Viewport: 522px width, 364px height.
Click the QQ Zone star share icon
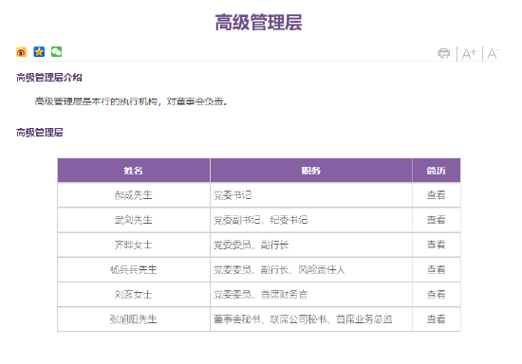pyautogui.click(x=39, y=52)
